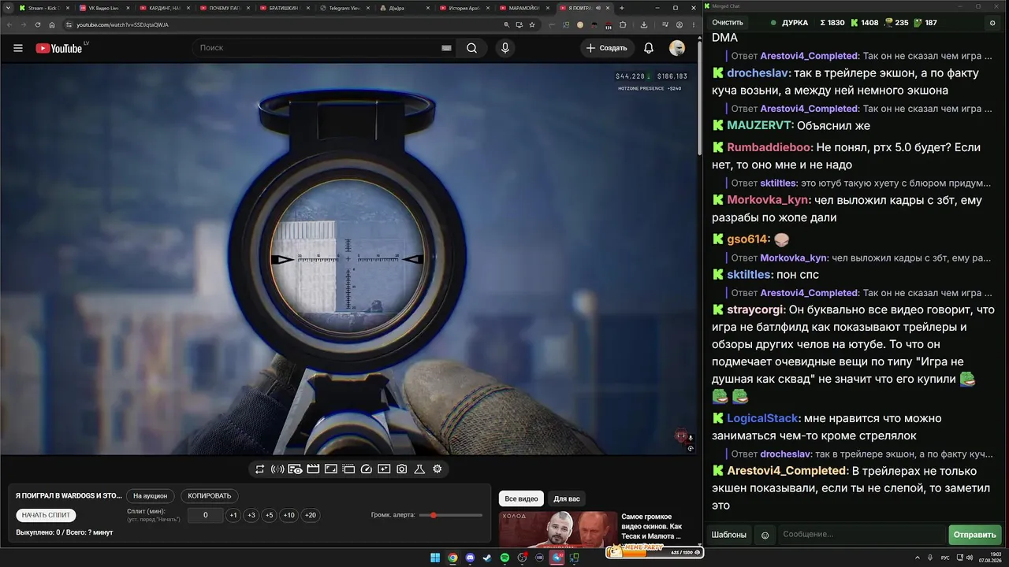Click the clapperboard icon in player toolbar
1009x567 pixels.
coord(313,469)
